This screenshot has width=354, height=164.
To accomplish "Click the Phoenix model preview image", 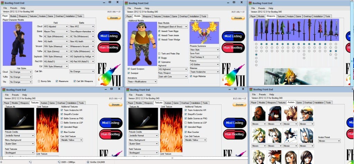I will (205, 32).
